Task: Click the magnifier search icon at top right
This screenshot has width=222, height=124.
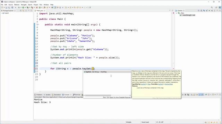Action: (212, 8)
